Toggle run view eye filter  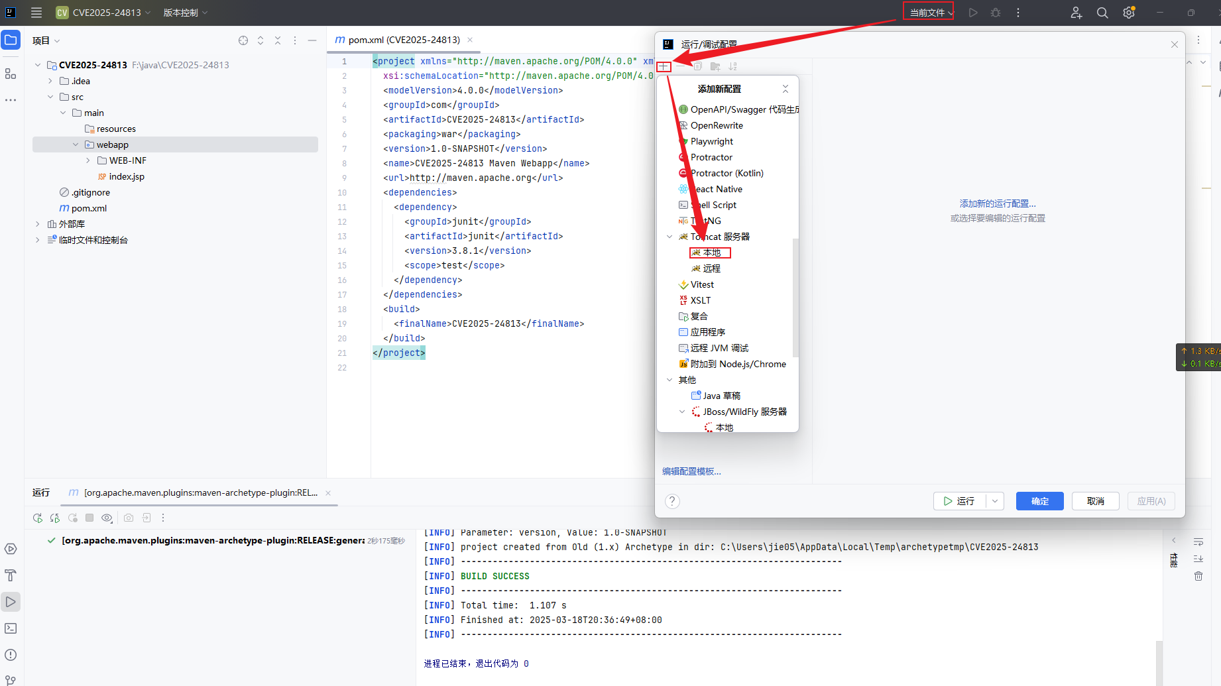click(x=107, y=518)
